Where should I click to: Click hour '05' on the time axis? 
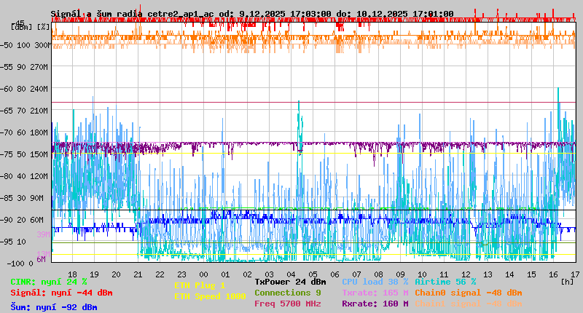coord(313,274)
